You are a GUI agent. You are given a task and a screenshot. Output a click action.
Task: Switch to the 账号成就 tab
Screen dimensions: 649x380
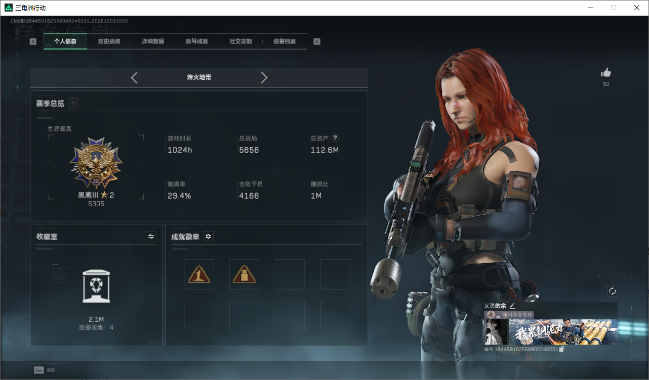197,41
